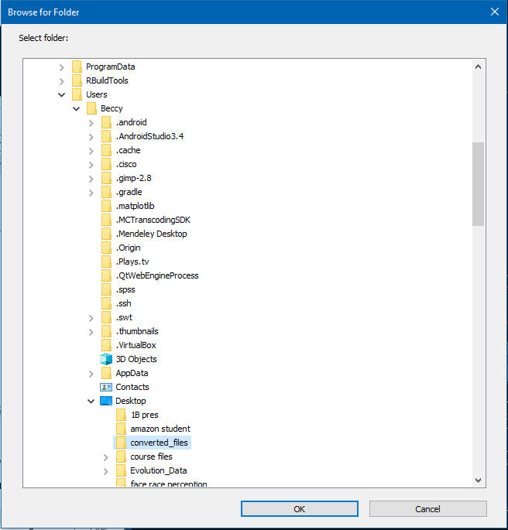The image size is (508, 530).
Task: Click the 3D Objects cube icon
Action: click(106, 359)
